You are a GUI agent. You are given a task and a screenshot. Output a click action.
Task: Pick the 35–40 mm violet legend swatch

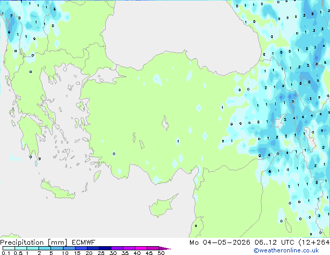pos(129,248)
